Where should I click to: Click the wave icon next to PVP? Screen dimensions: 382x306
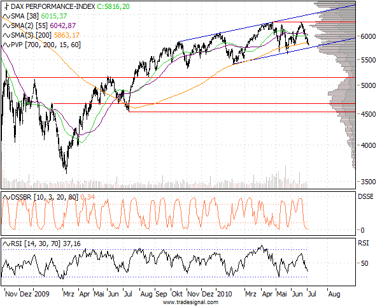(6, 45)
